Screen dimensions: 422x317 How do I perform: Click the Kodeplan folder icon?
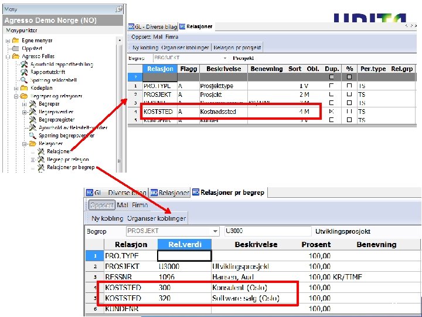(24, 88)
